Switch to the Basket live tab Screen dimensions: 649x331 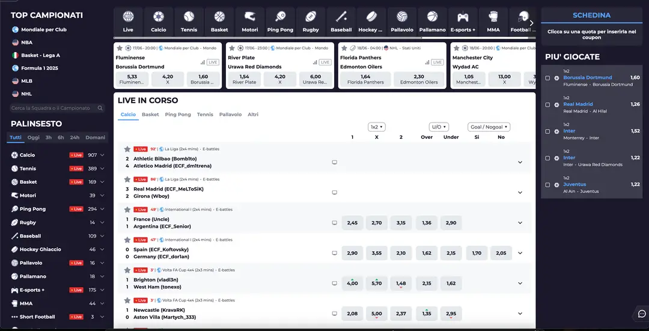[150, 114]
